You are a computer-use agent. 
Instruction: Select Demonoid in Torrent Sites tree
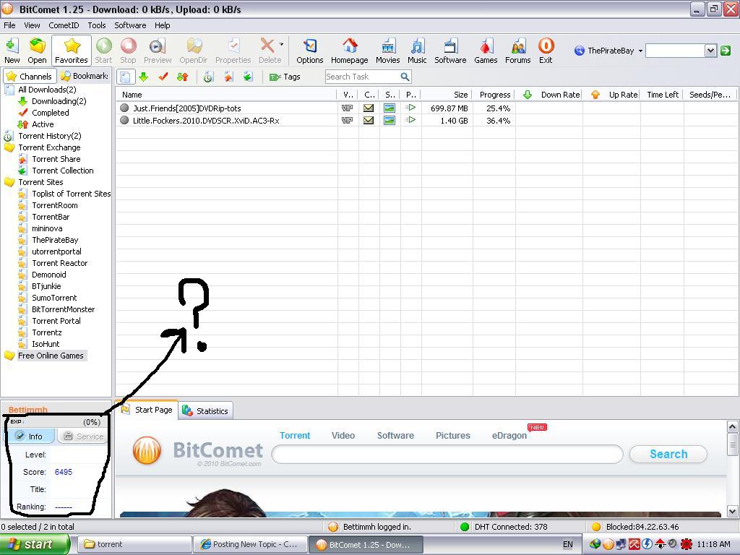tap(48, 275)
